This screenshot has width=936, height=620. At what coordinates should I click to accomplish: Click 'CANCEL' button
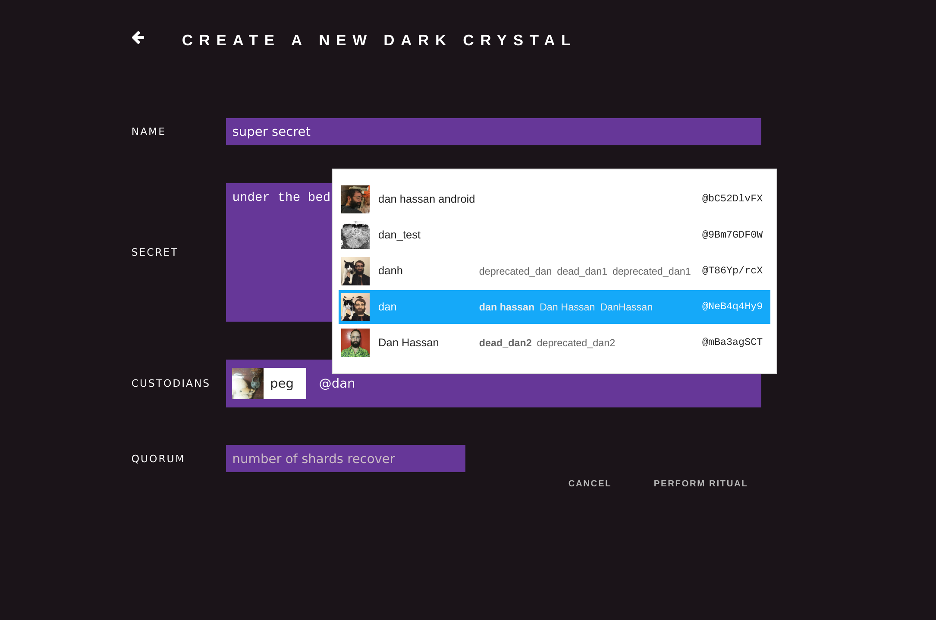[x=589, y=483]
